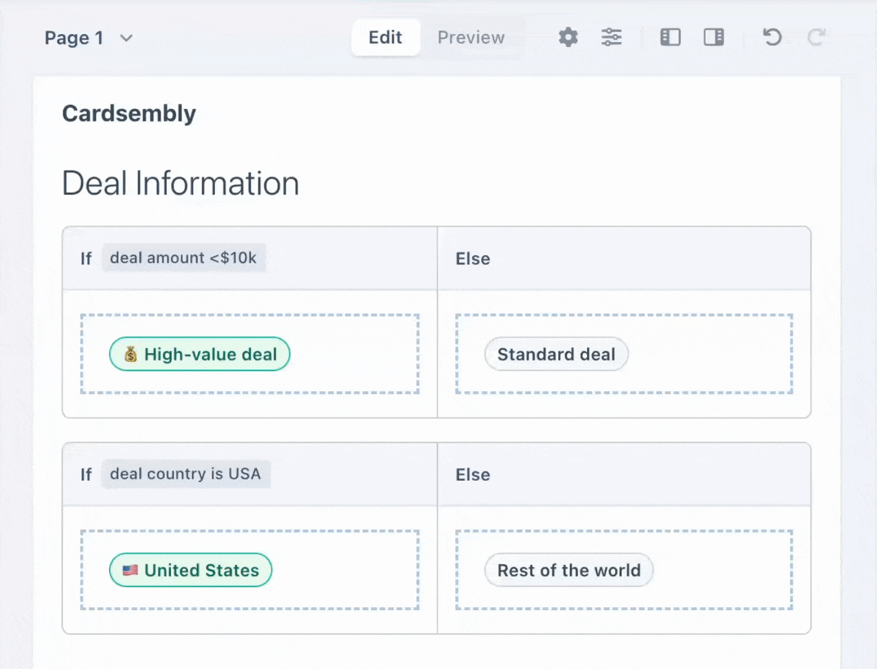
Task: Open the settings gear icon
Action: pyautogui.click(x=568, y=37)
